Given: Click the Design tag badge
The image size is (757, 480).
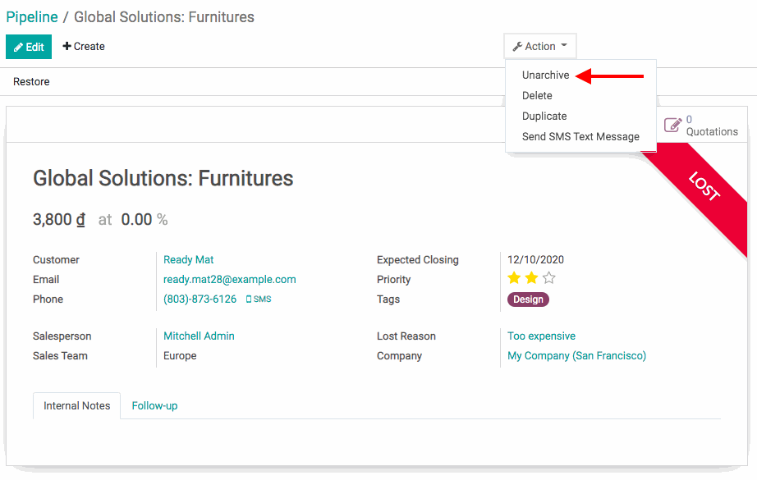Looking at the screenshot, I should click(x=528, y=299).
